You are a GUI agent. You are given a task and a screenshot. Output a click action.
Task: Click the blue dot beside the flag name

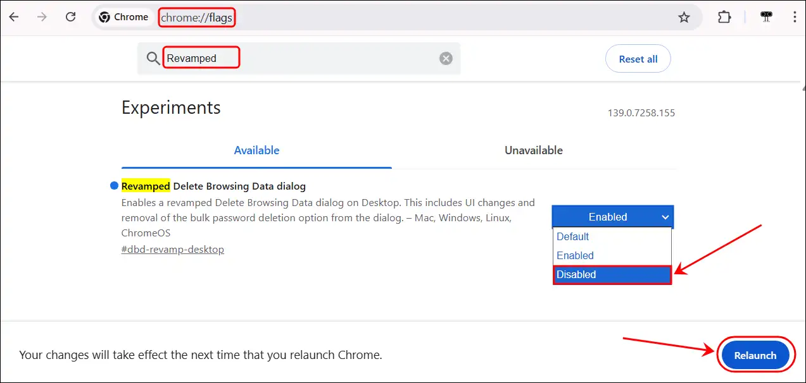[x=115, y=185]
